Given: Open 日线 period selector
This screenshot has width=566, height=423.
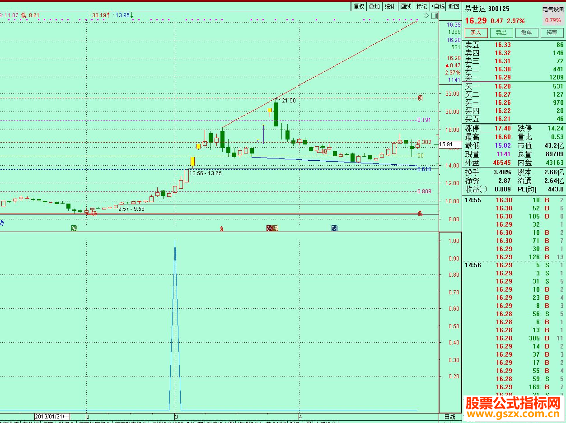Looking at the screenshot, I should pyautogui.click(x=449, y=417).
